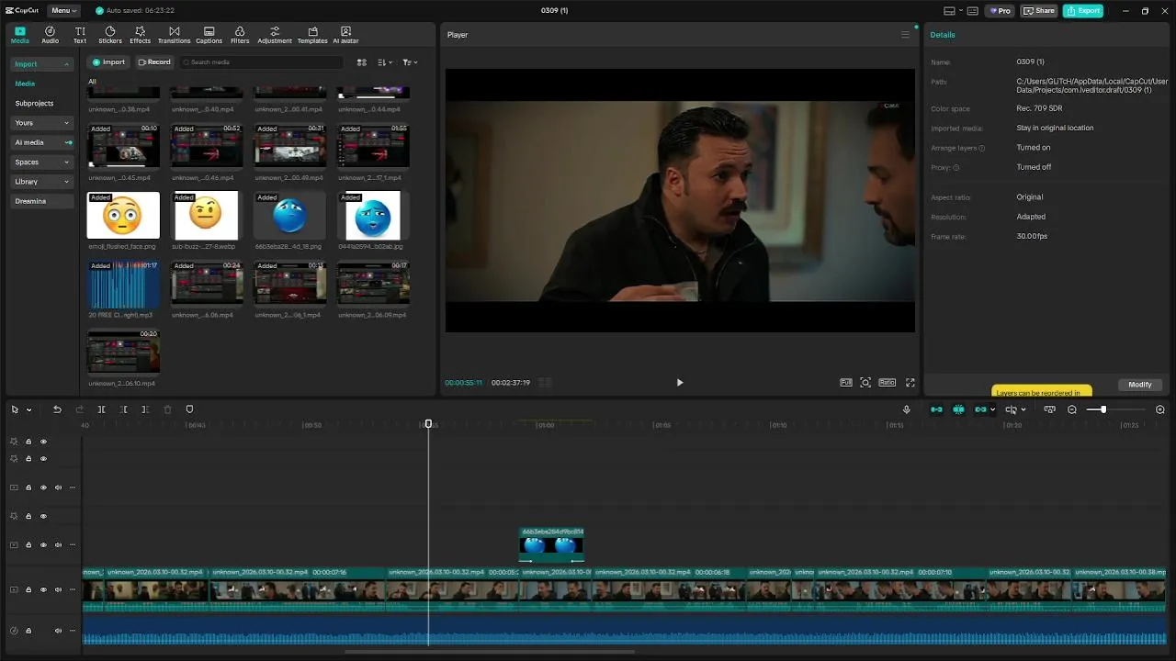Click the timeline playhead marker

(428, 424)
